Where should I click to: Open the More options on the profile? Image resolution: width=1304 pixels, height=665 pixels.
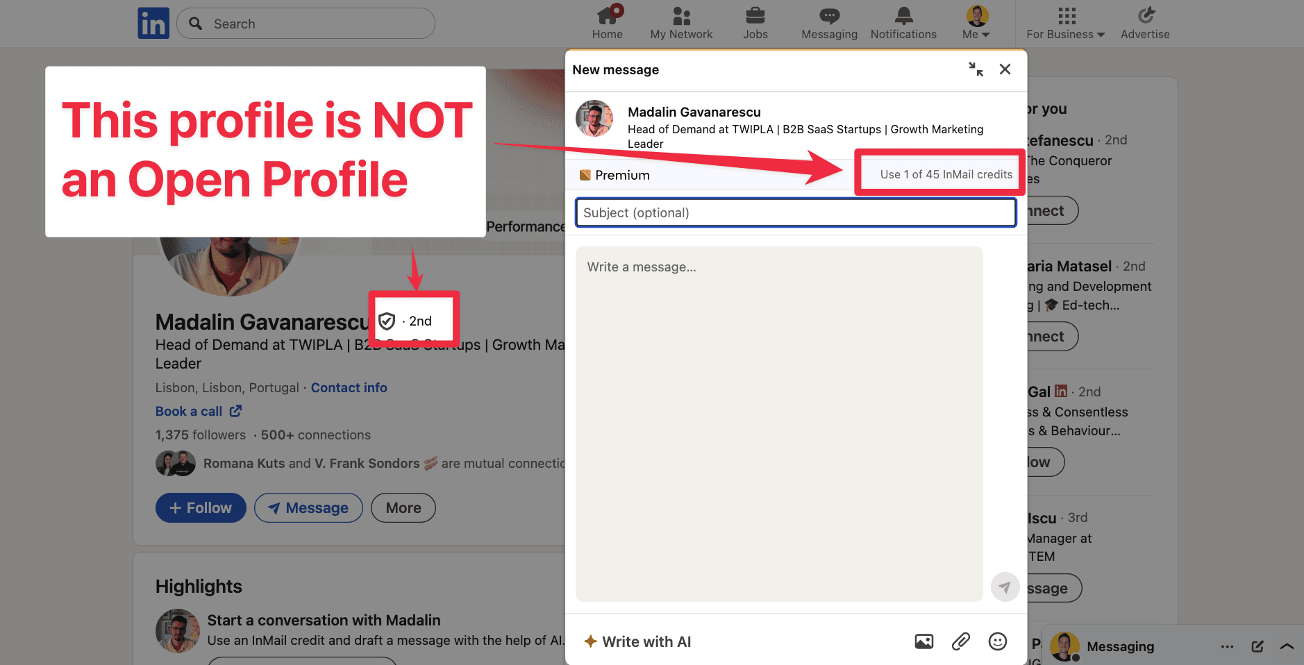[x=403, y=508]
